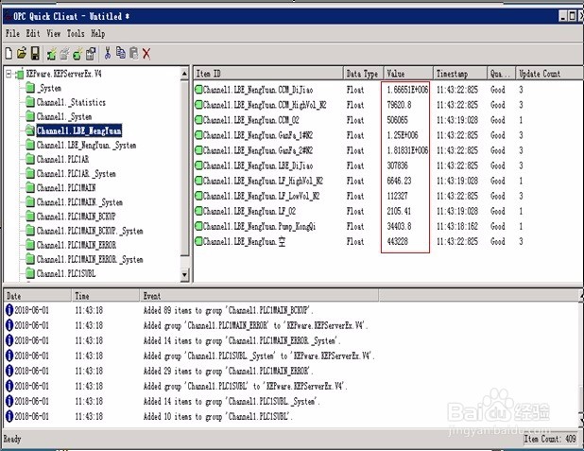Image resolution: width=584 pixels, height=451 pixels.
Task: Click the New Item toolbar icon
Action: (77, 54)
